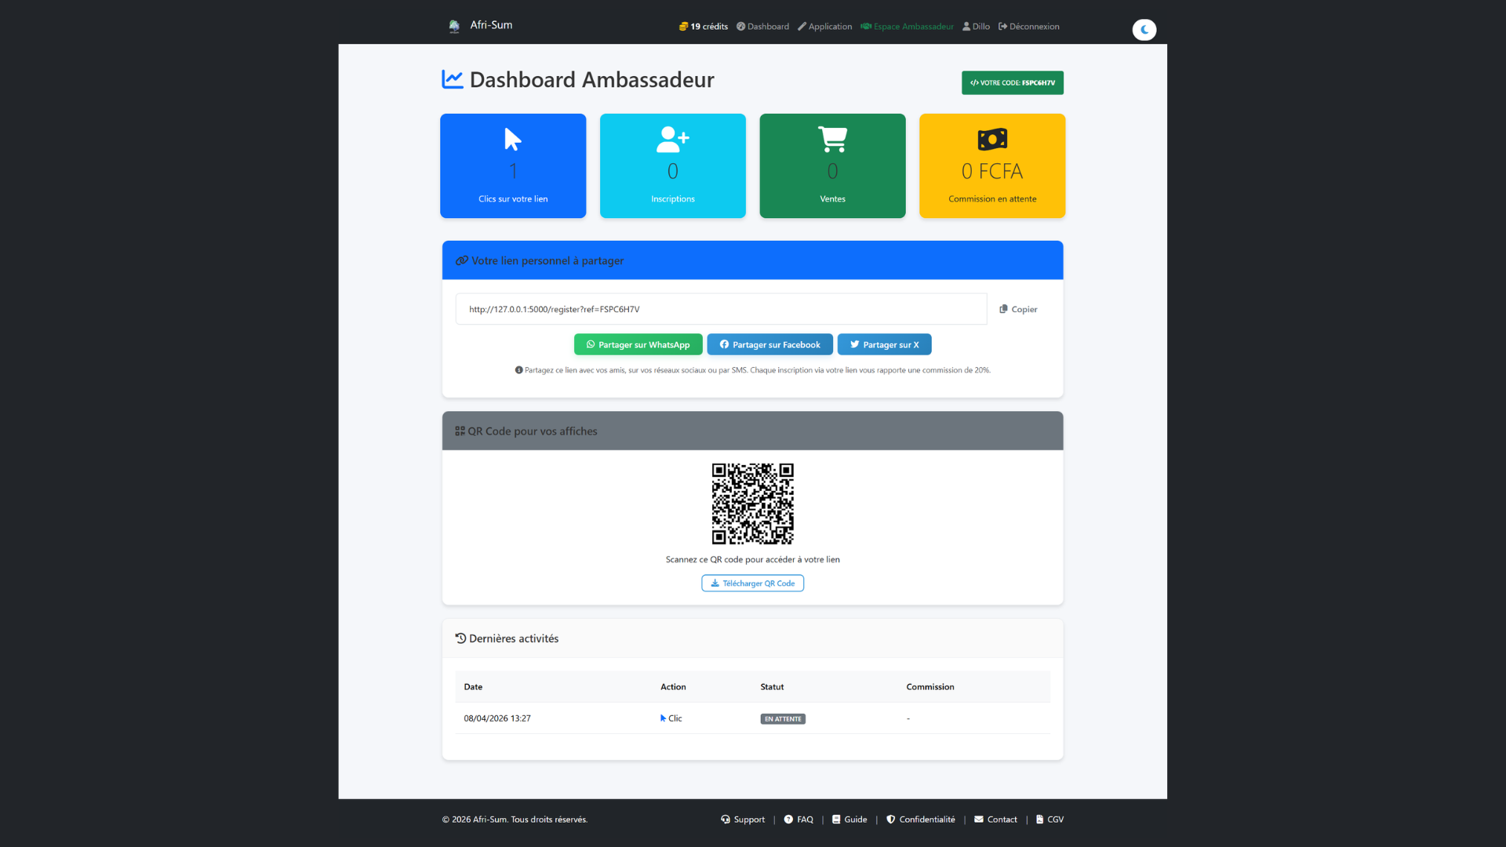Select the referral link text field
Viewport: 1506px width, 847px height.
(720, 309)
